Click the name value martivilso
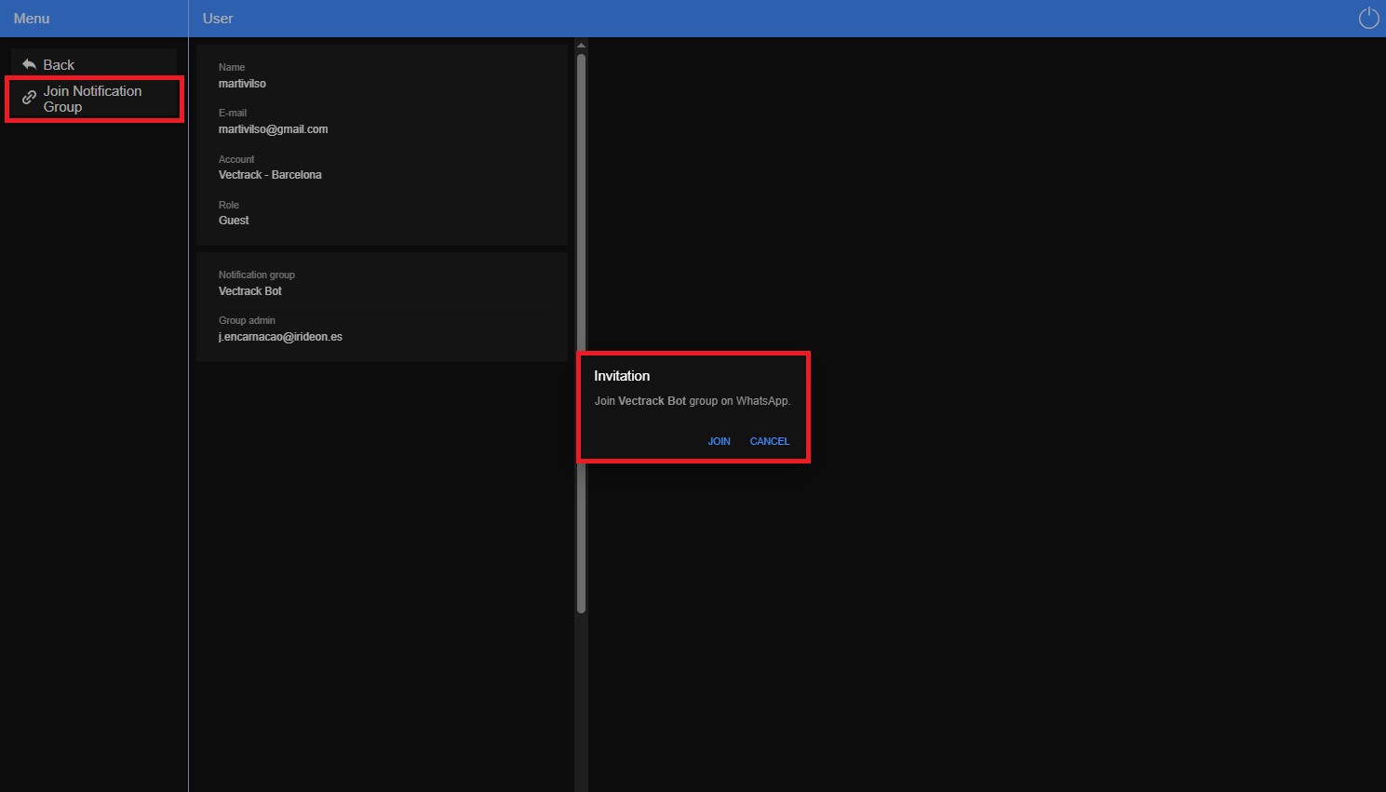This screenshot has width=1386, height=792. click(x=242, y=84)
